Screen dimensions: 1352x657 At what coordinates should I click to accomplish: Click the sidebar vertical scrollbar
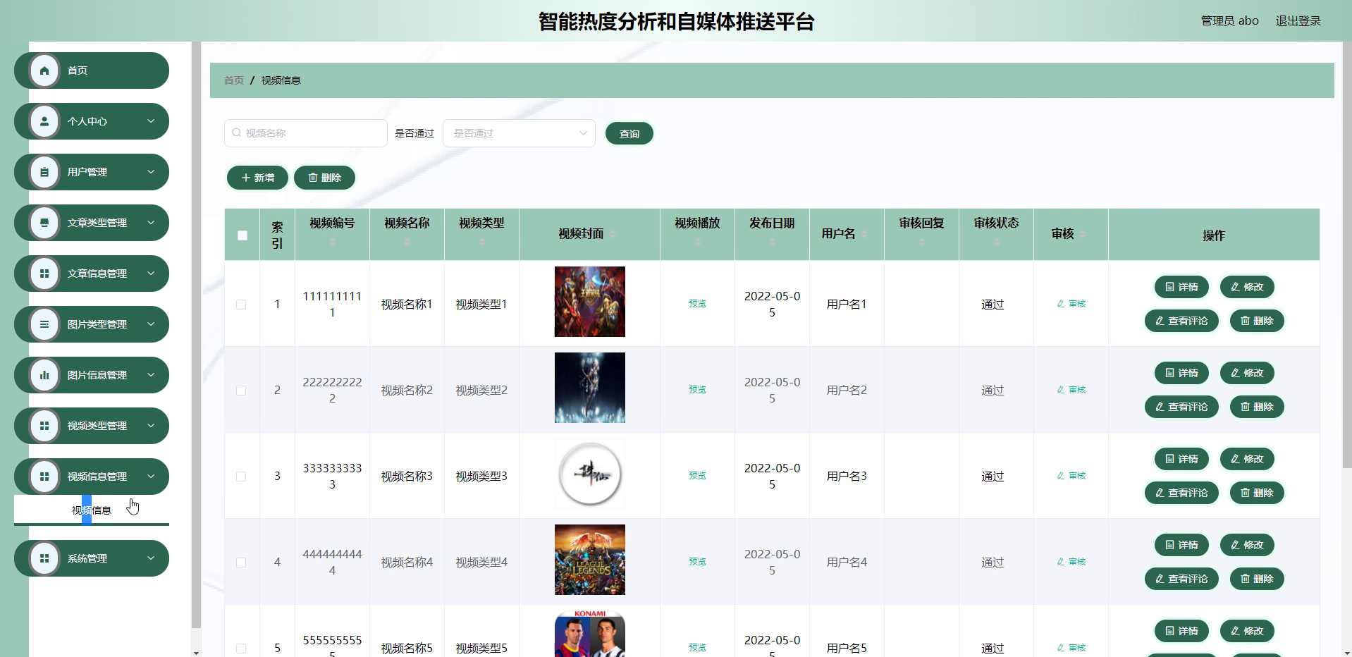tap(196, 335)
